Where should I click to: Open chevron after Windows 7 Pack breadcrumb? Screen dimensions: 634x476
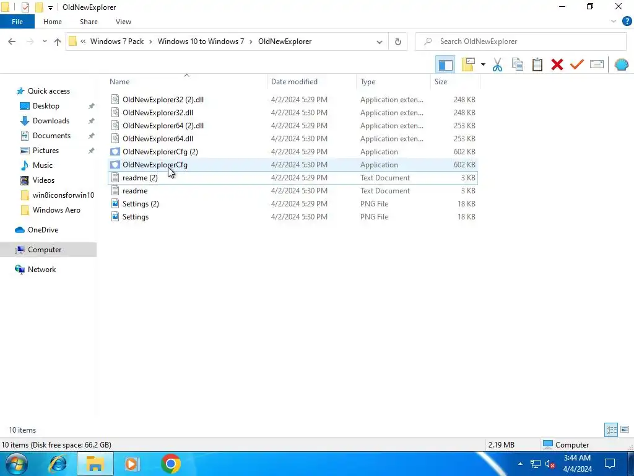[151, 42]
